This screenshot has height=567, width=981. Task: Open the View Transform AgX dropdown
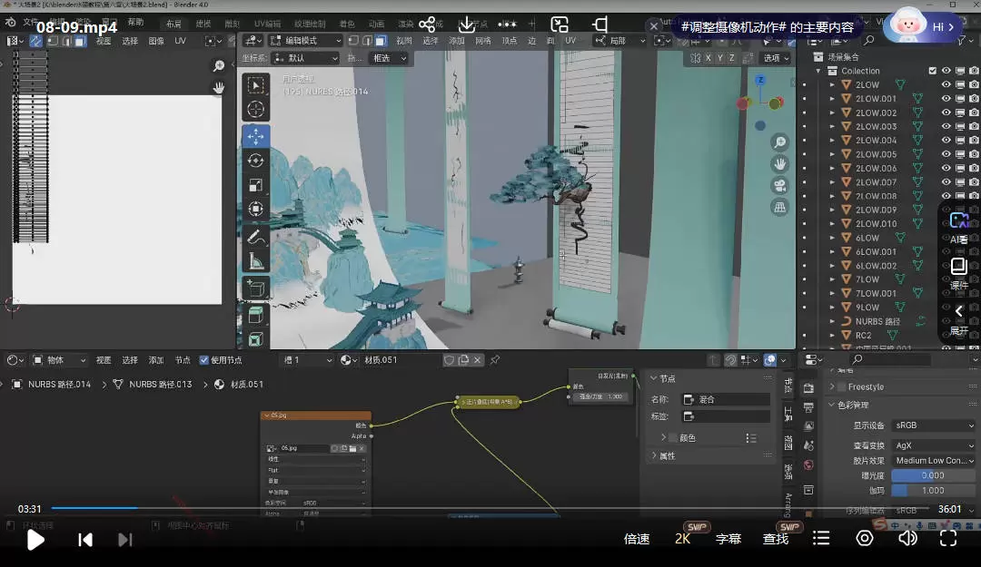934,445
